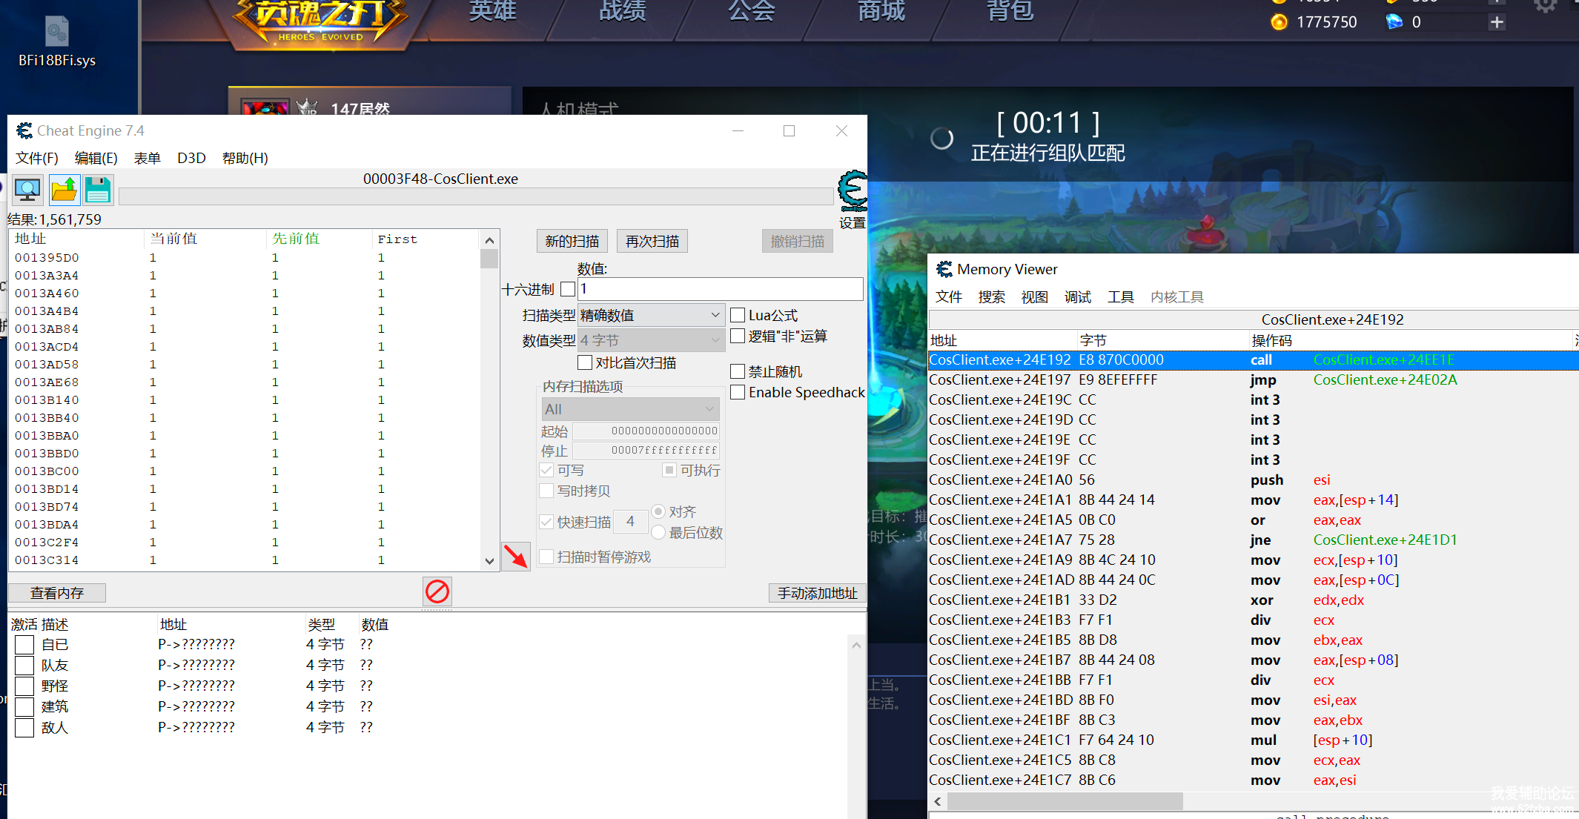Click the scan value input field
1579x819 pixels.
(x=721, y=289)
